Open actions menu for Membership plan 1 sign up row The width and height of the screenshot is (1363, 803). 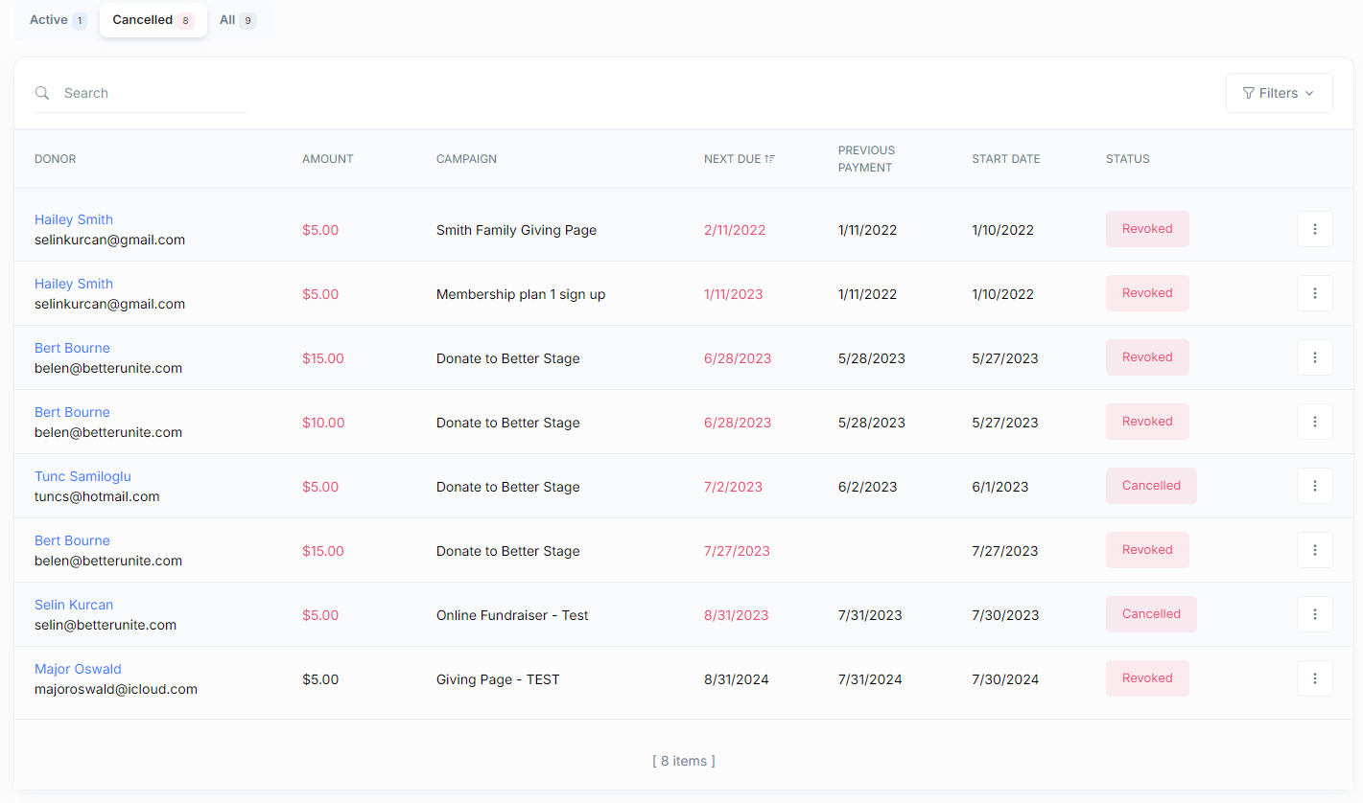[1314, 293]
